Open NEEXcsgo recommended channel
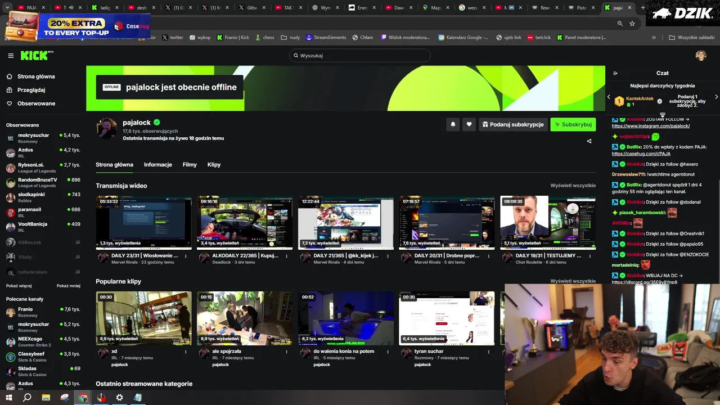 click(x=43, y=342)
